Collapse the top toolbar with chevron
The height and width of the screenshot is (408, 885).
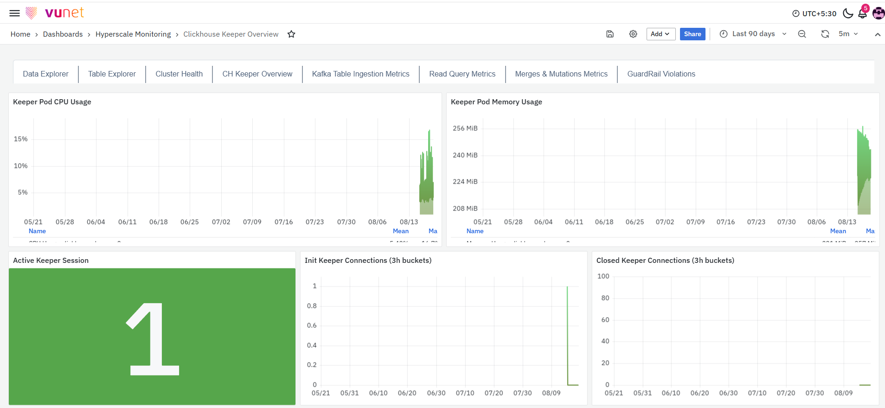[878, 34]
